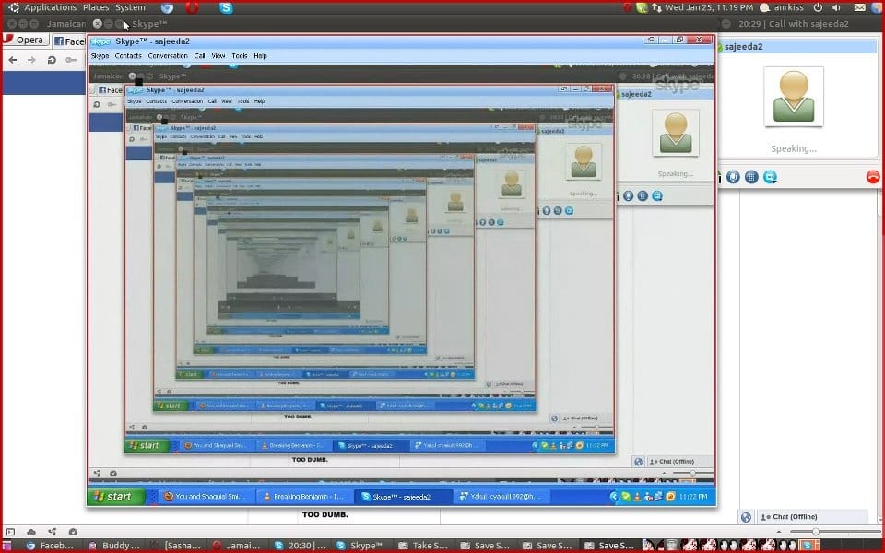
Task: Adjust Opera's page zoom slider
Action: 834,532
